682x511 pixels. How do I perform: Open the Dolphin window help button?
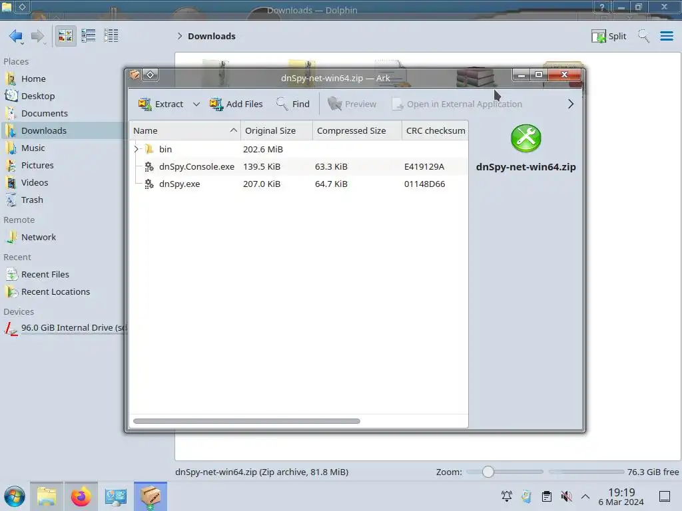[602, 7]
